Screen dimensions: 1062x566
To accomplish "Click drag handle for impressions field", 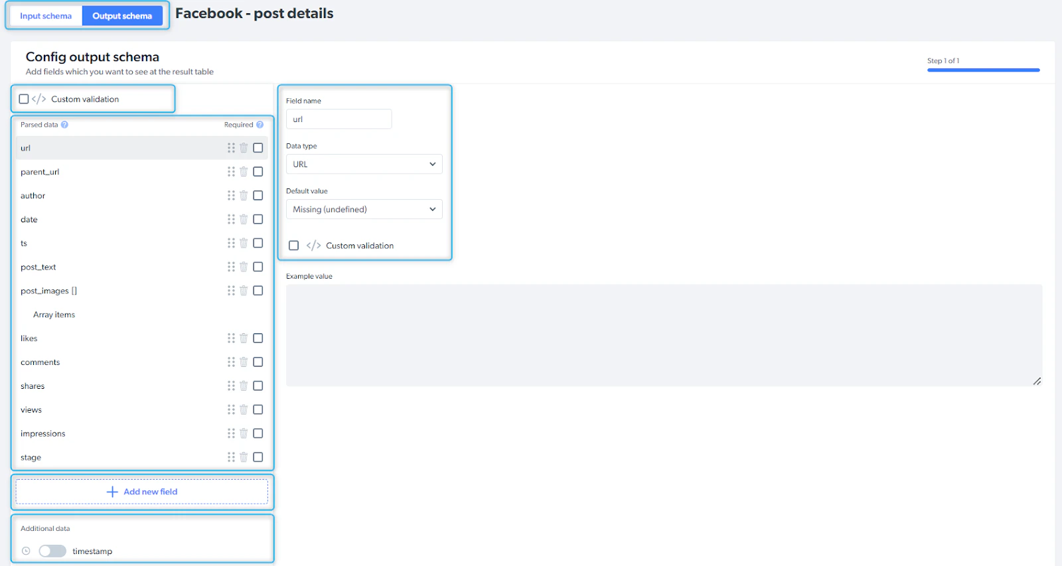I will (231, 433).
